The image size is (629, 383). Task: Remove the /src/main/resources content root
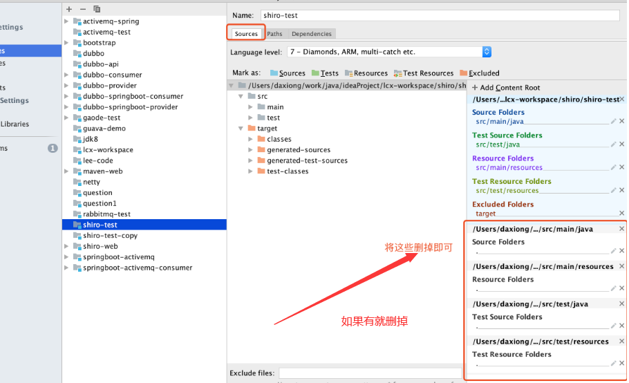[621, 266]
